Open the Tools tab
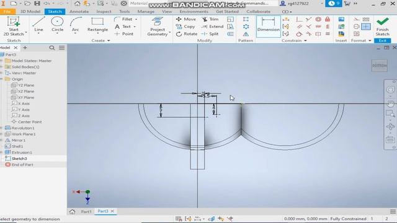 [x=124, y=12]
